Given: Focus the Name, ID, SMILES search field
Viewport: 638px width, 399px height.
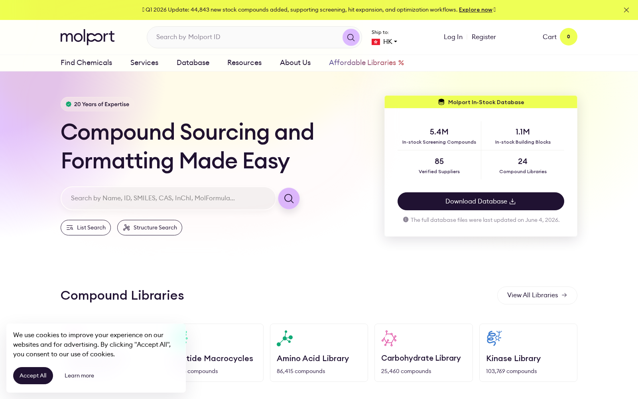Looking at the screenshot, I should point(168,198).
